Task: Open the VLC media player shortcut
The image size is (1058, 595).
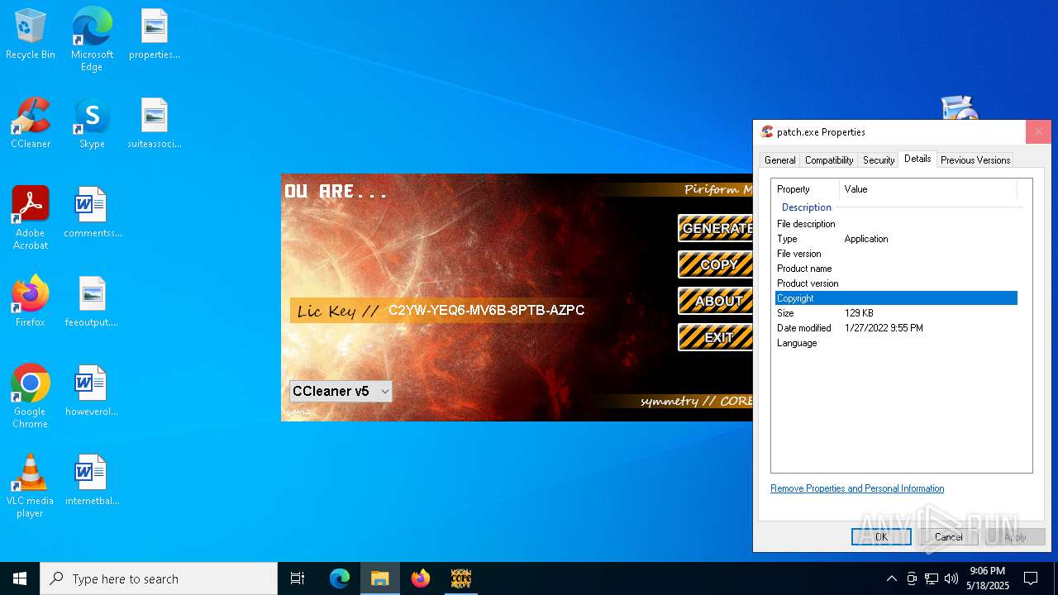Action: (x=31, y=486)
